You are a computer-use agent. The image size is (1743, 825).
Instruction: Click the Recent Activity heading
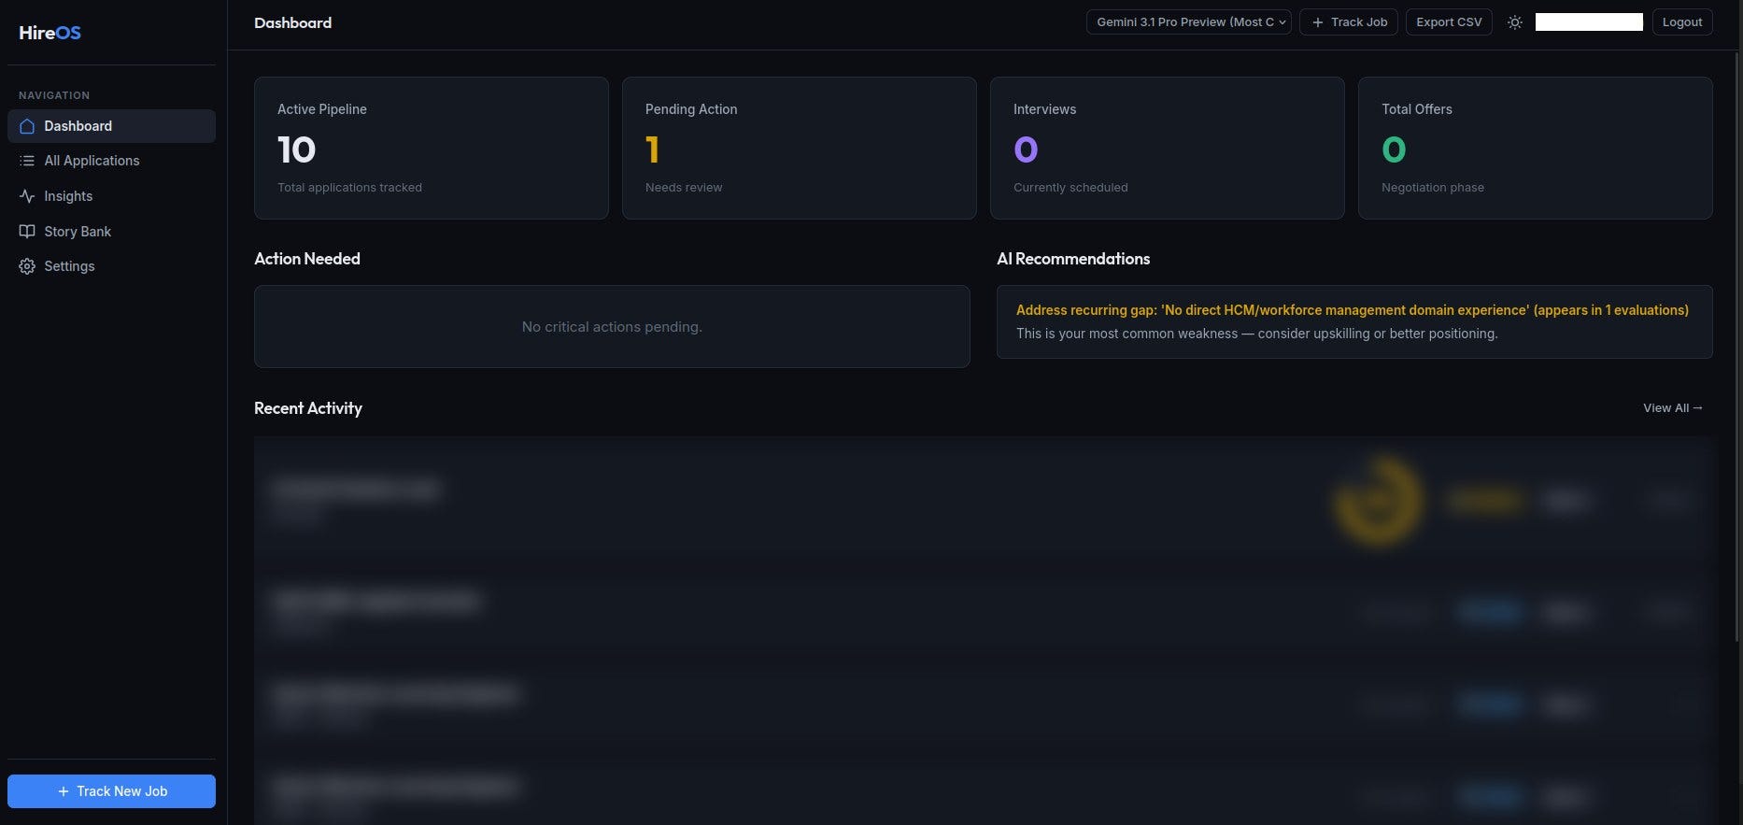308,408
